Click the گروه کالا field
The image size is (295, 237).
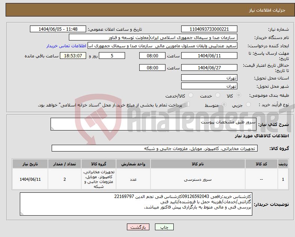[x=155, y=148]
